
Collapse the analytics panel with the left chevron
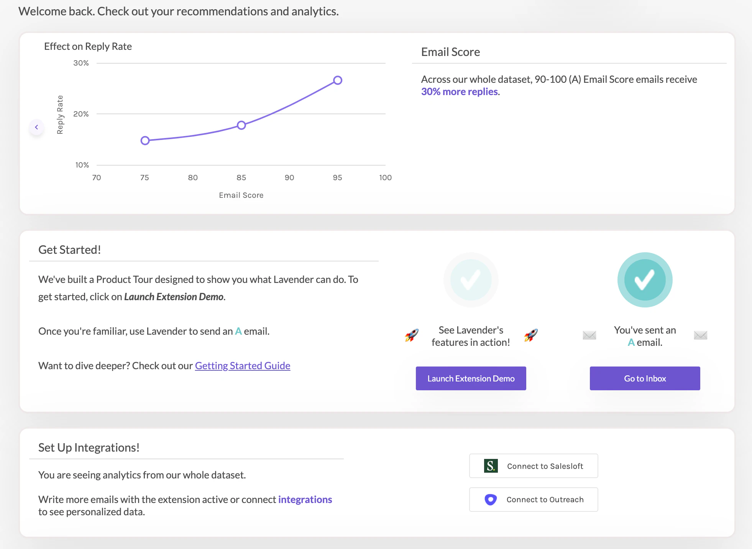pyautogui.click(x=36, y=127)
